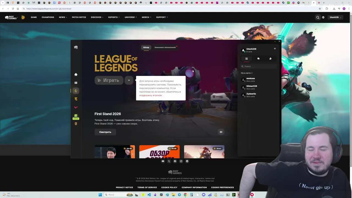Open COOKIE PREFERENCES footer link
Viewport: 352px width, 198px height.
pos(222,188)
